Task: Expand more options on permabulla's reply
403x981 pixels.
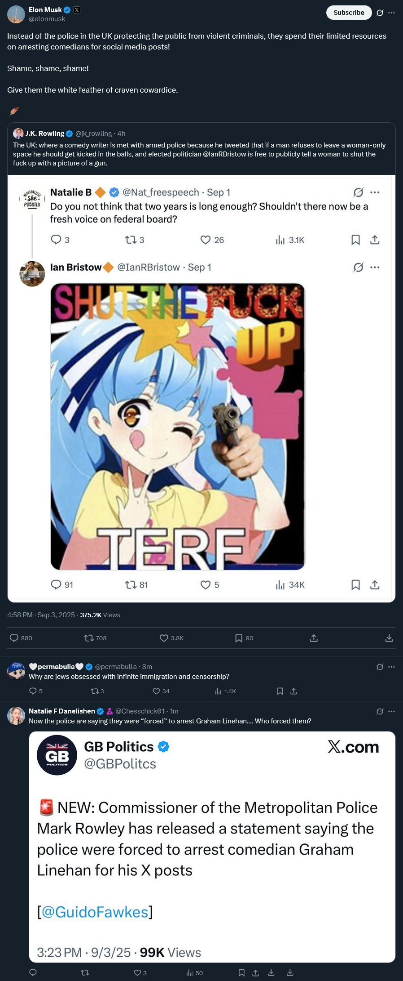Action: coord(391,667)
